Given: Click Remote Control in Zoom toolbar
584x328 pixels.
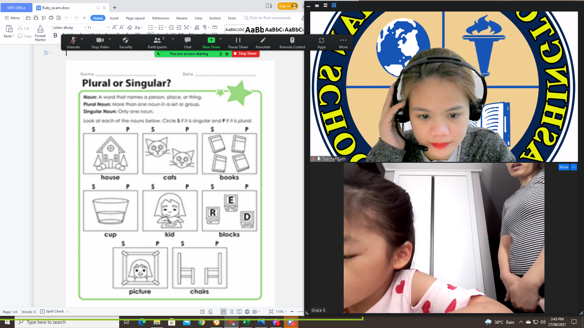Looking at the screenshot, I should point(292,43).
